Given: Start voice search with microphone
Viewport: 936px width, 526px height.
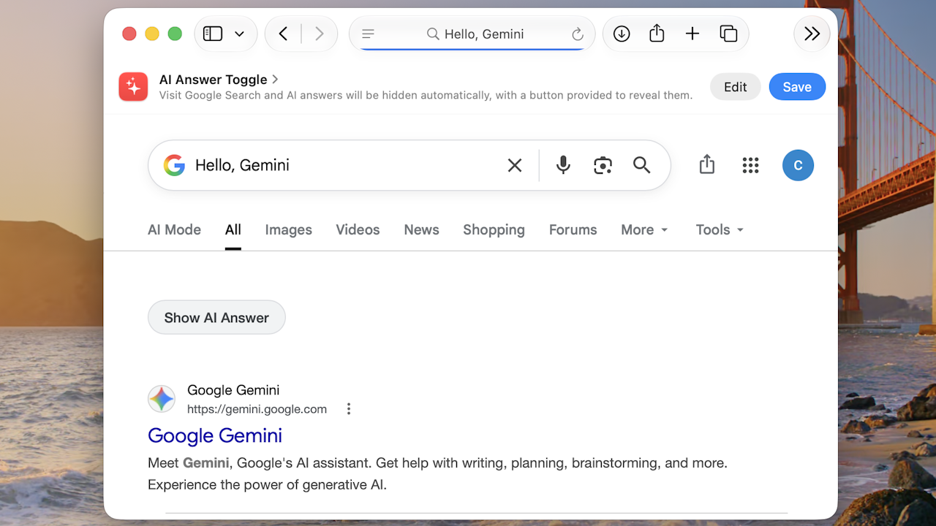Looking at the screenshot, I should (x=563, y=165).
